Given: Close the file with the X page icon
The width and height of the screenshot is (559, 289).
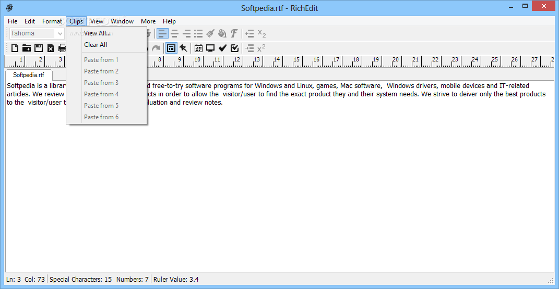Looking at the screenshot, I should (x=51, y=48).
